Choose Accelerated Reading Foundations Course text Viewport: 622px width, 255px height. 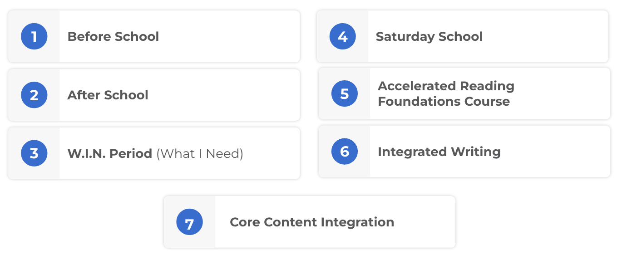click(x=446, y=93)
